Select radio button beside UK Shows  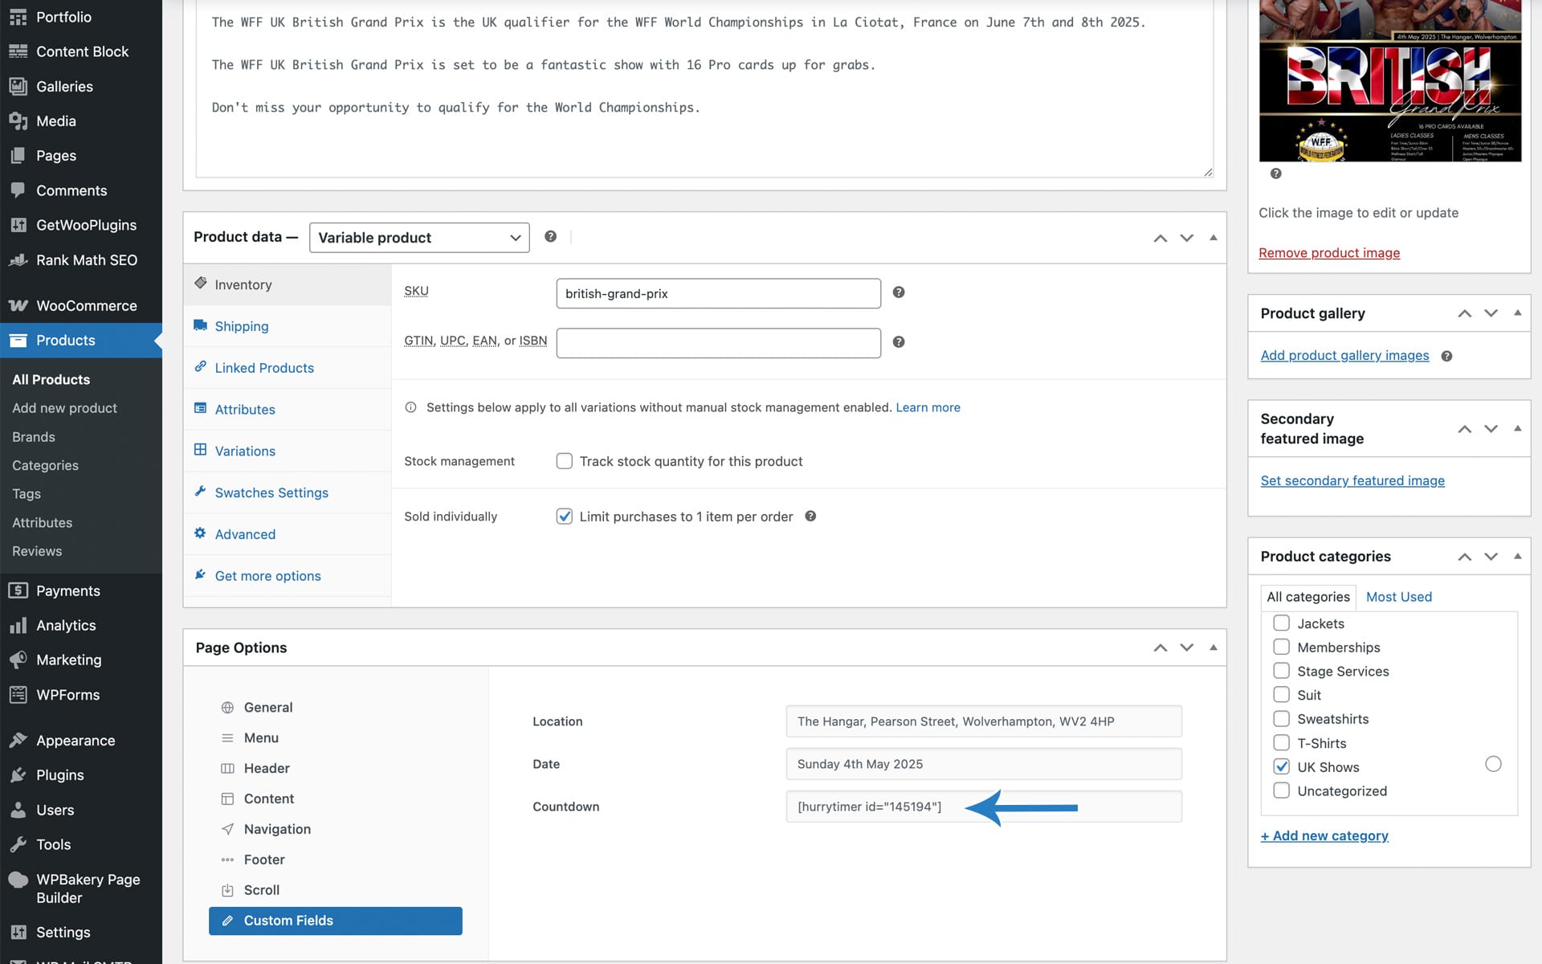tap(1493, 764)
